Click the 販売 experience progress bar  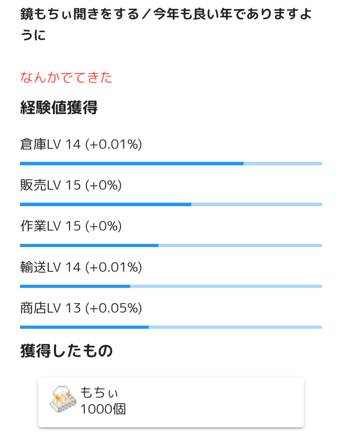pos(171,205)
